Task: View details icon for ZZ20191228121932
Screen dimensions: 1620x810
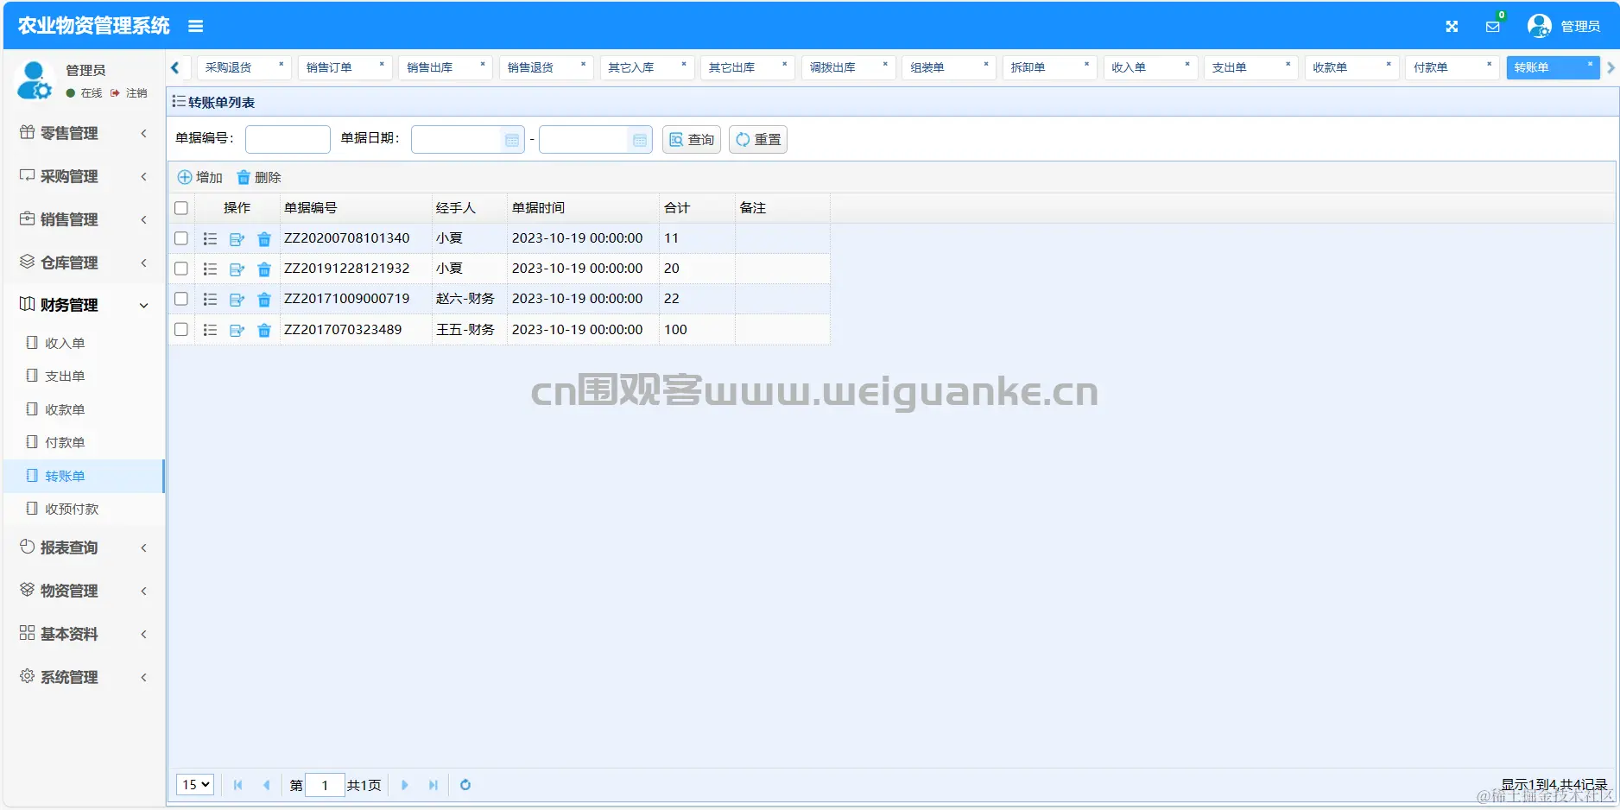Action: pos(210,269)
